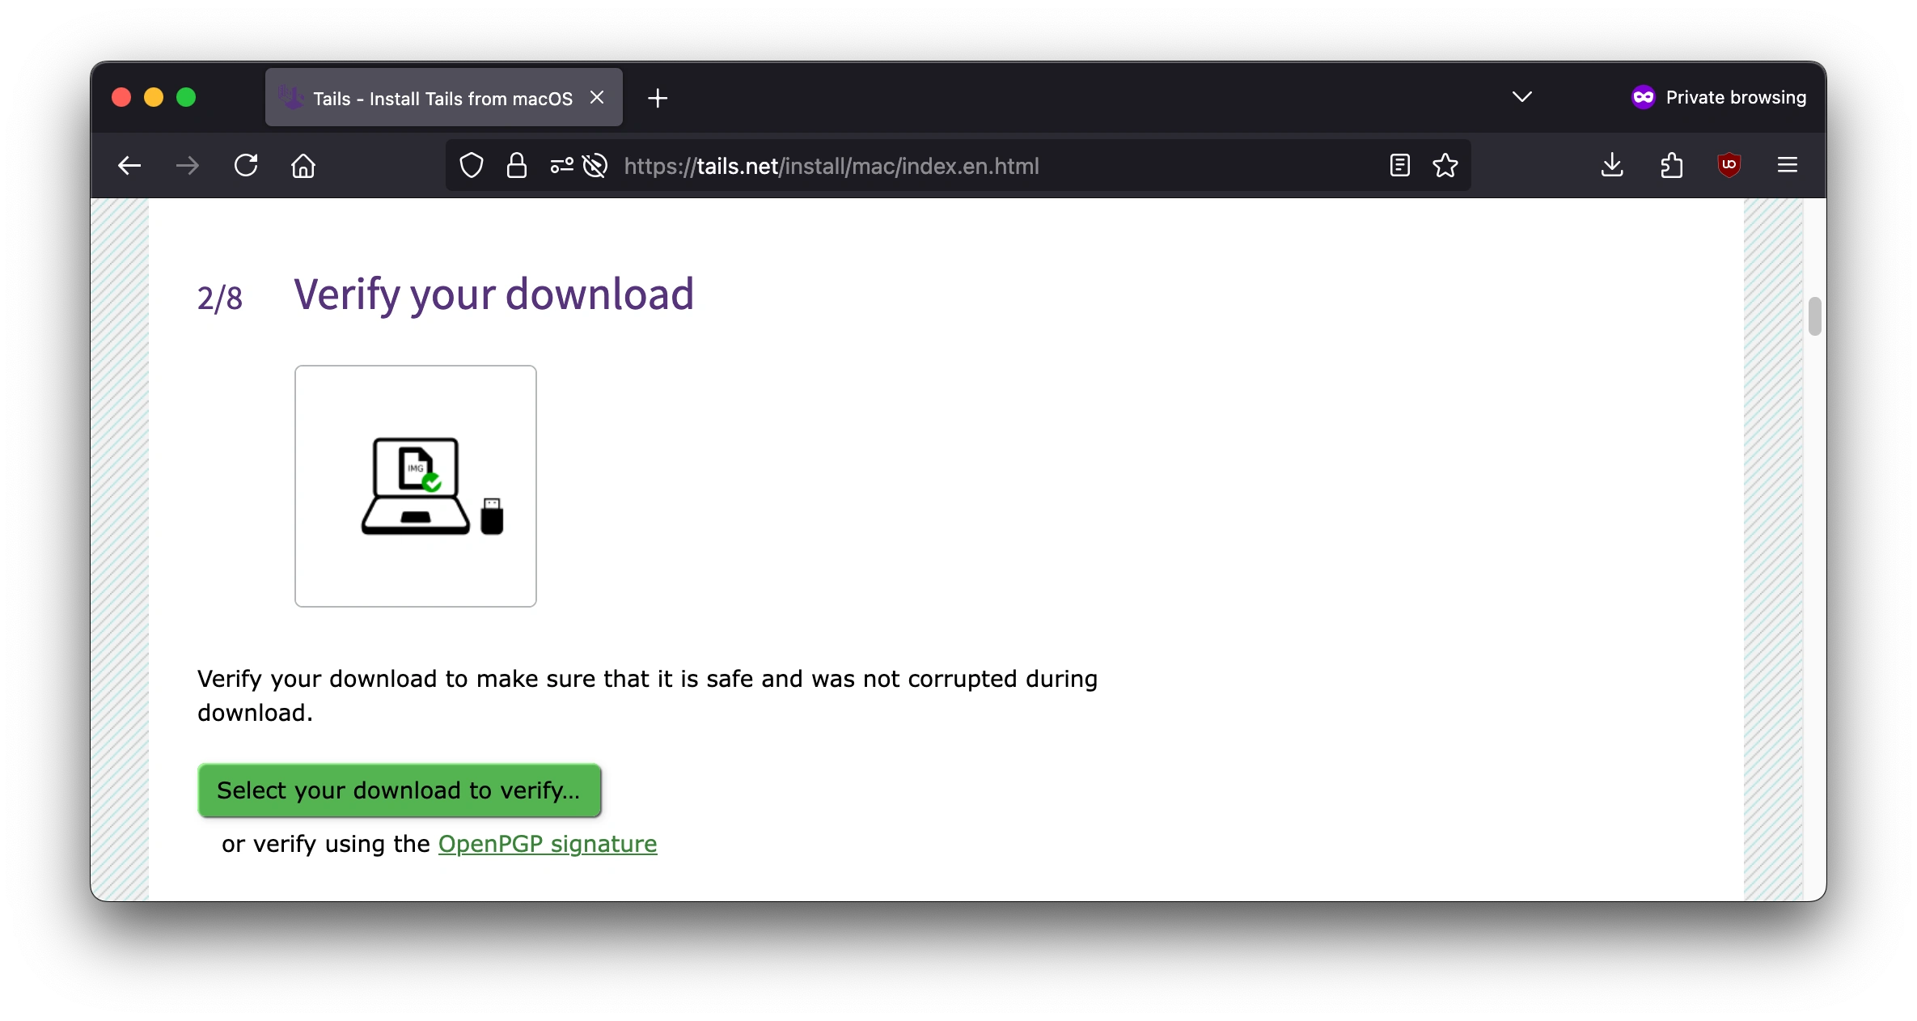Image resolution: width=1917 pixels, height=1021 pixels.
Task: Switch to the Tails Install tab
Action: (x=429, y=97)
